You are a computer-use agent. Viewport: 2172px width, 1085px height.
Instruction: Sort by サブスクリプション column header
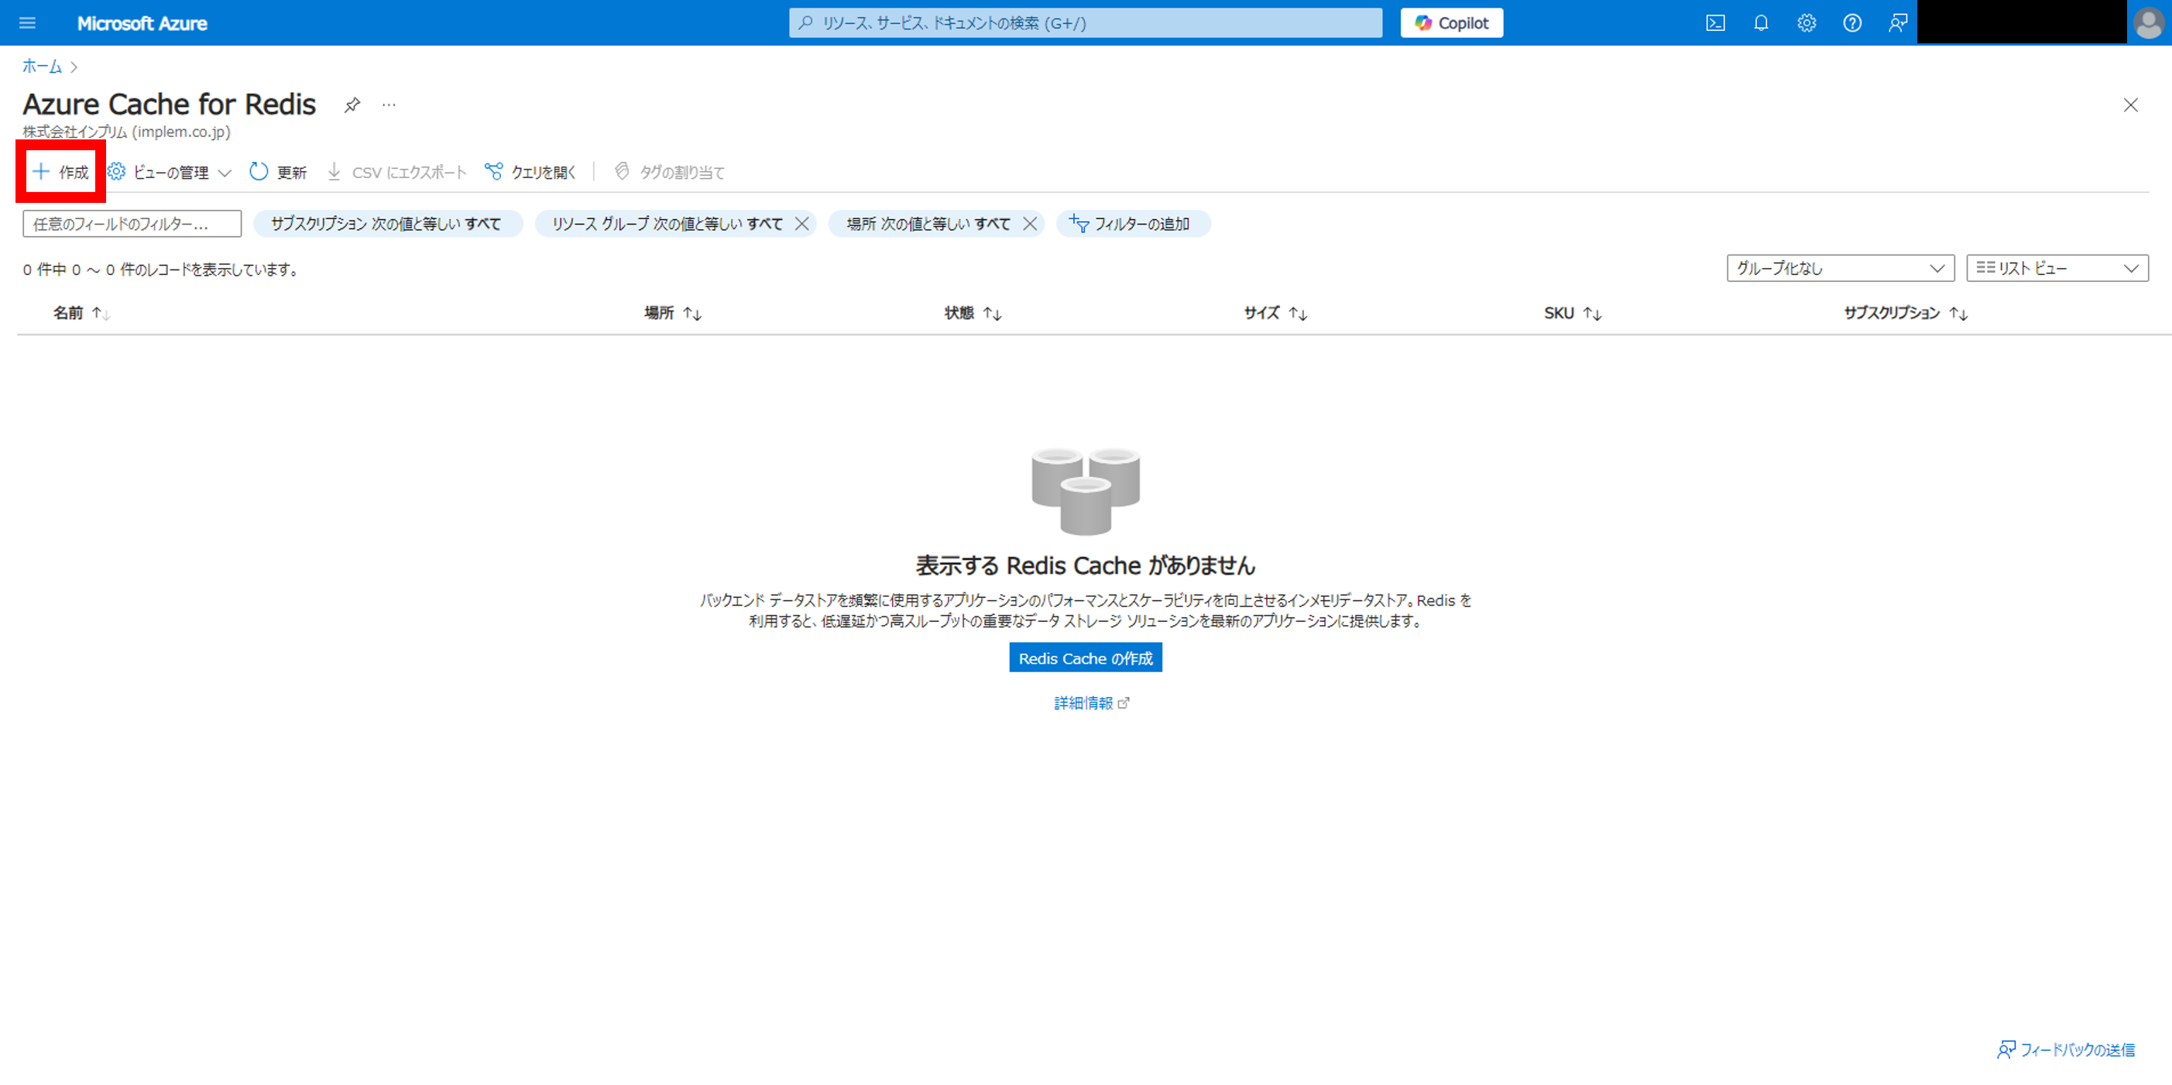point(1906,313)
